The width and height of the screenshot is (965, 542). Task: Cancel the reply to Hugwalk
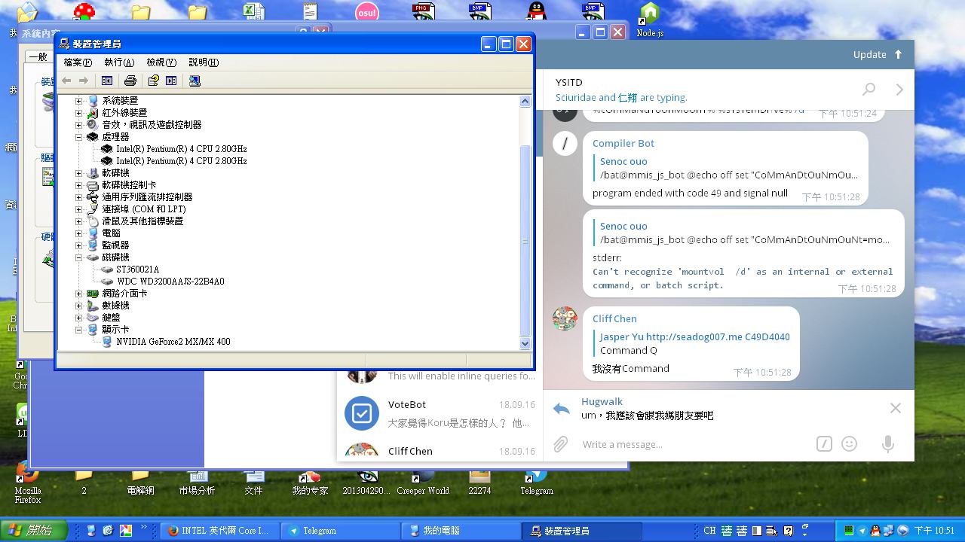point(895,408)
